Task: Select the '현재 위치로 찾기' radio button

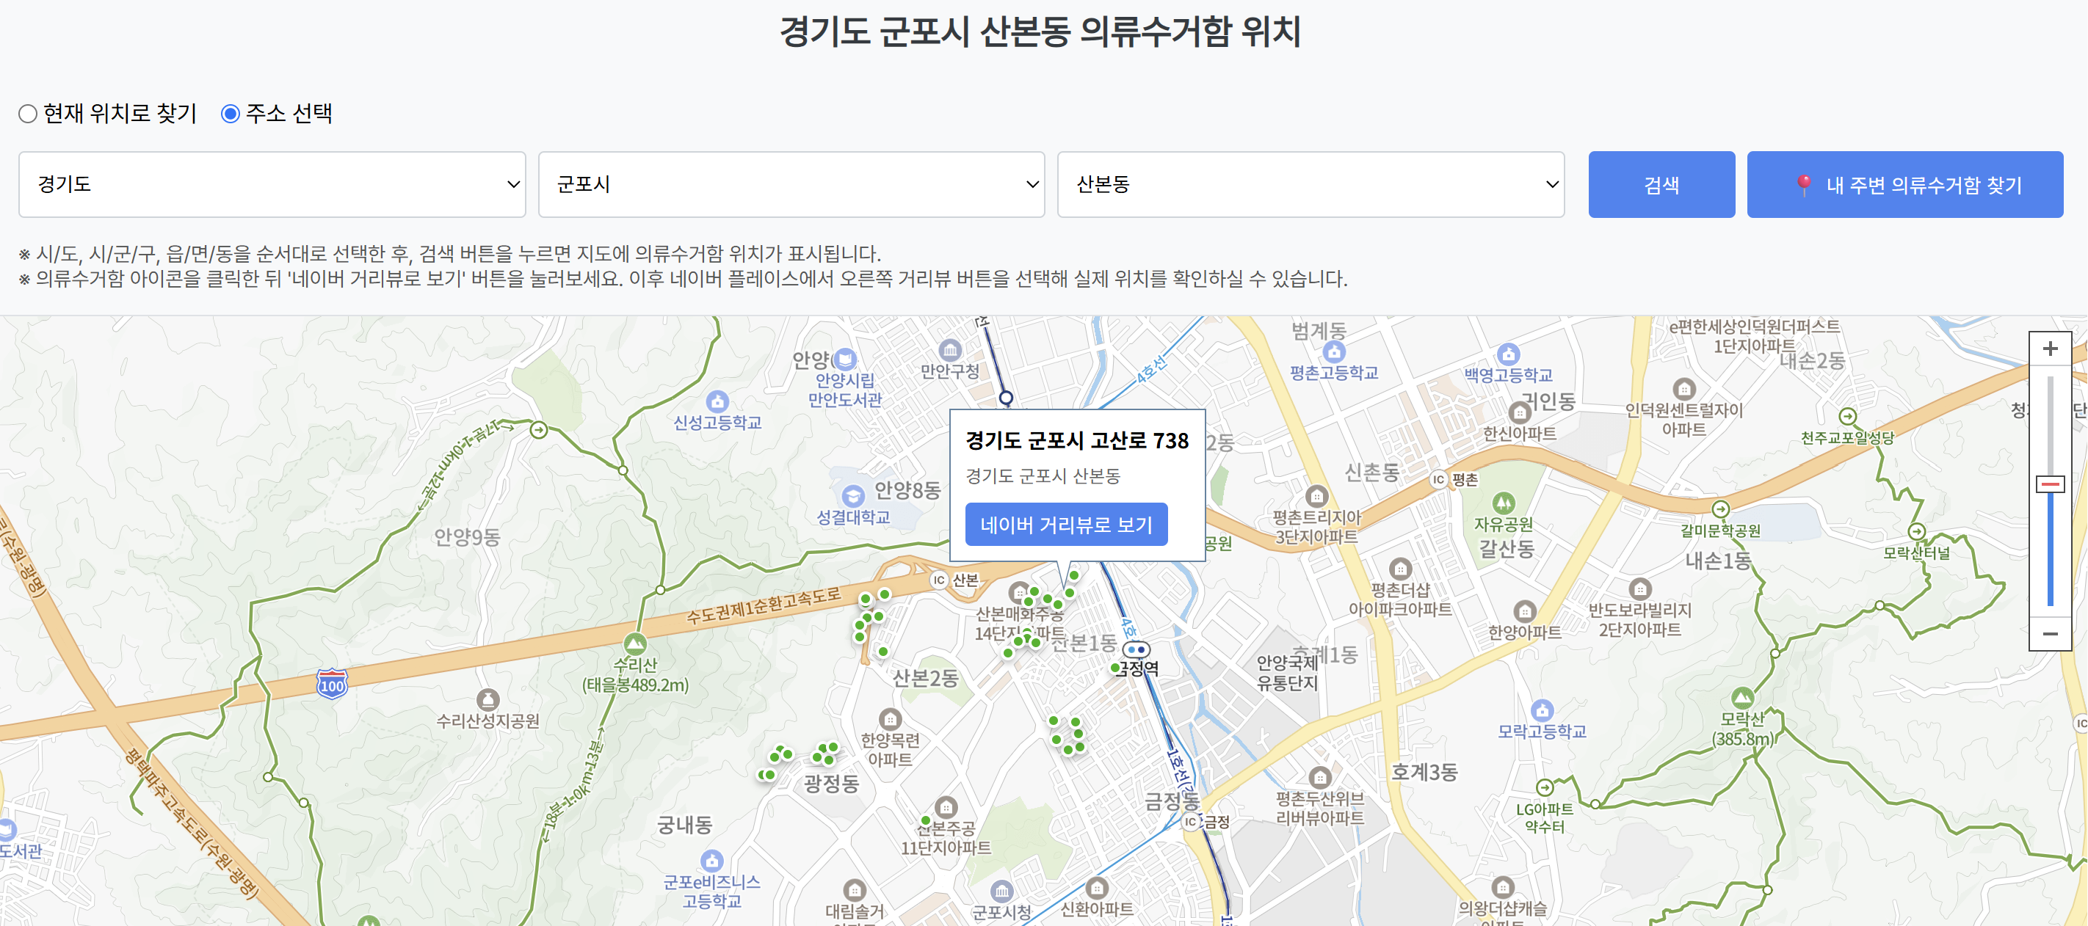Action: 28,114
